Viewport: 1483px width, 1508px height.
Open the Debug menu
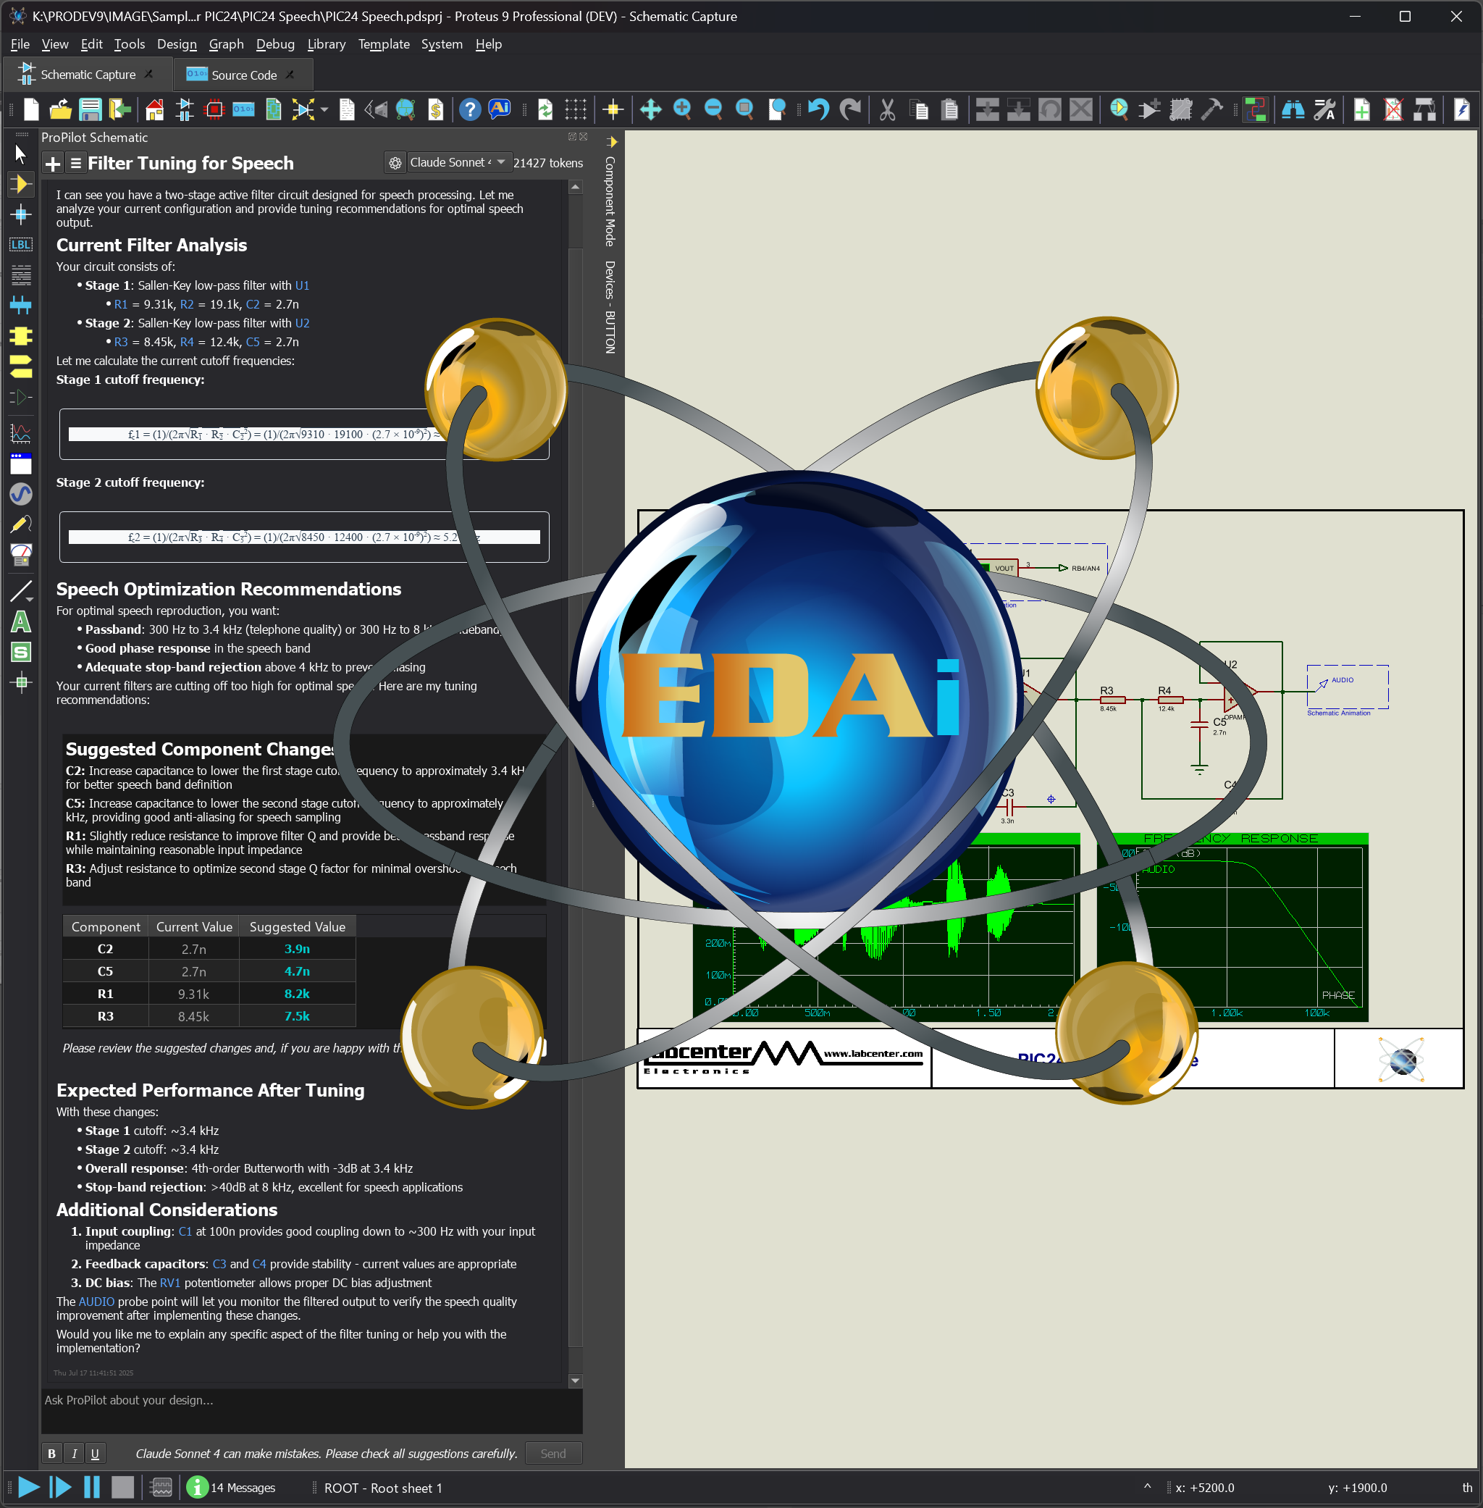(x=275, y=44)
